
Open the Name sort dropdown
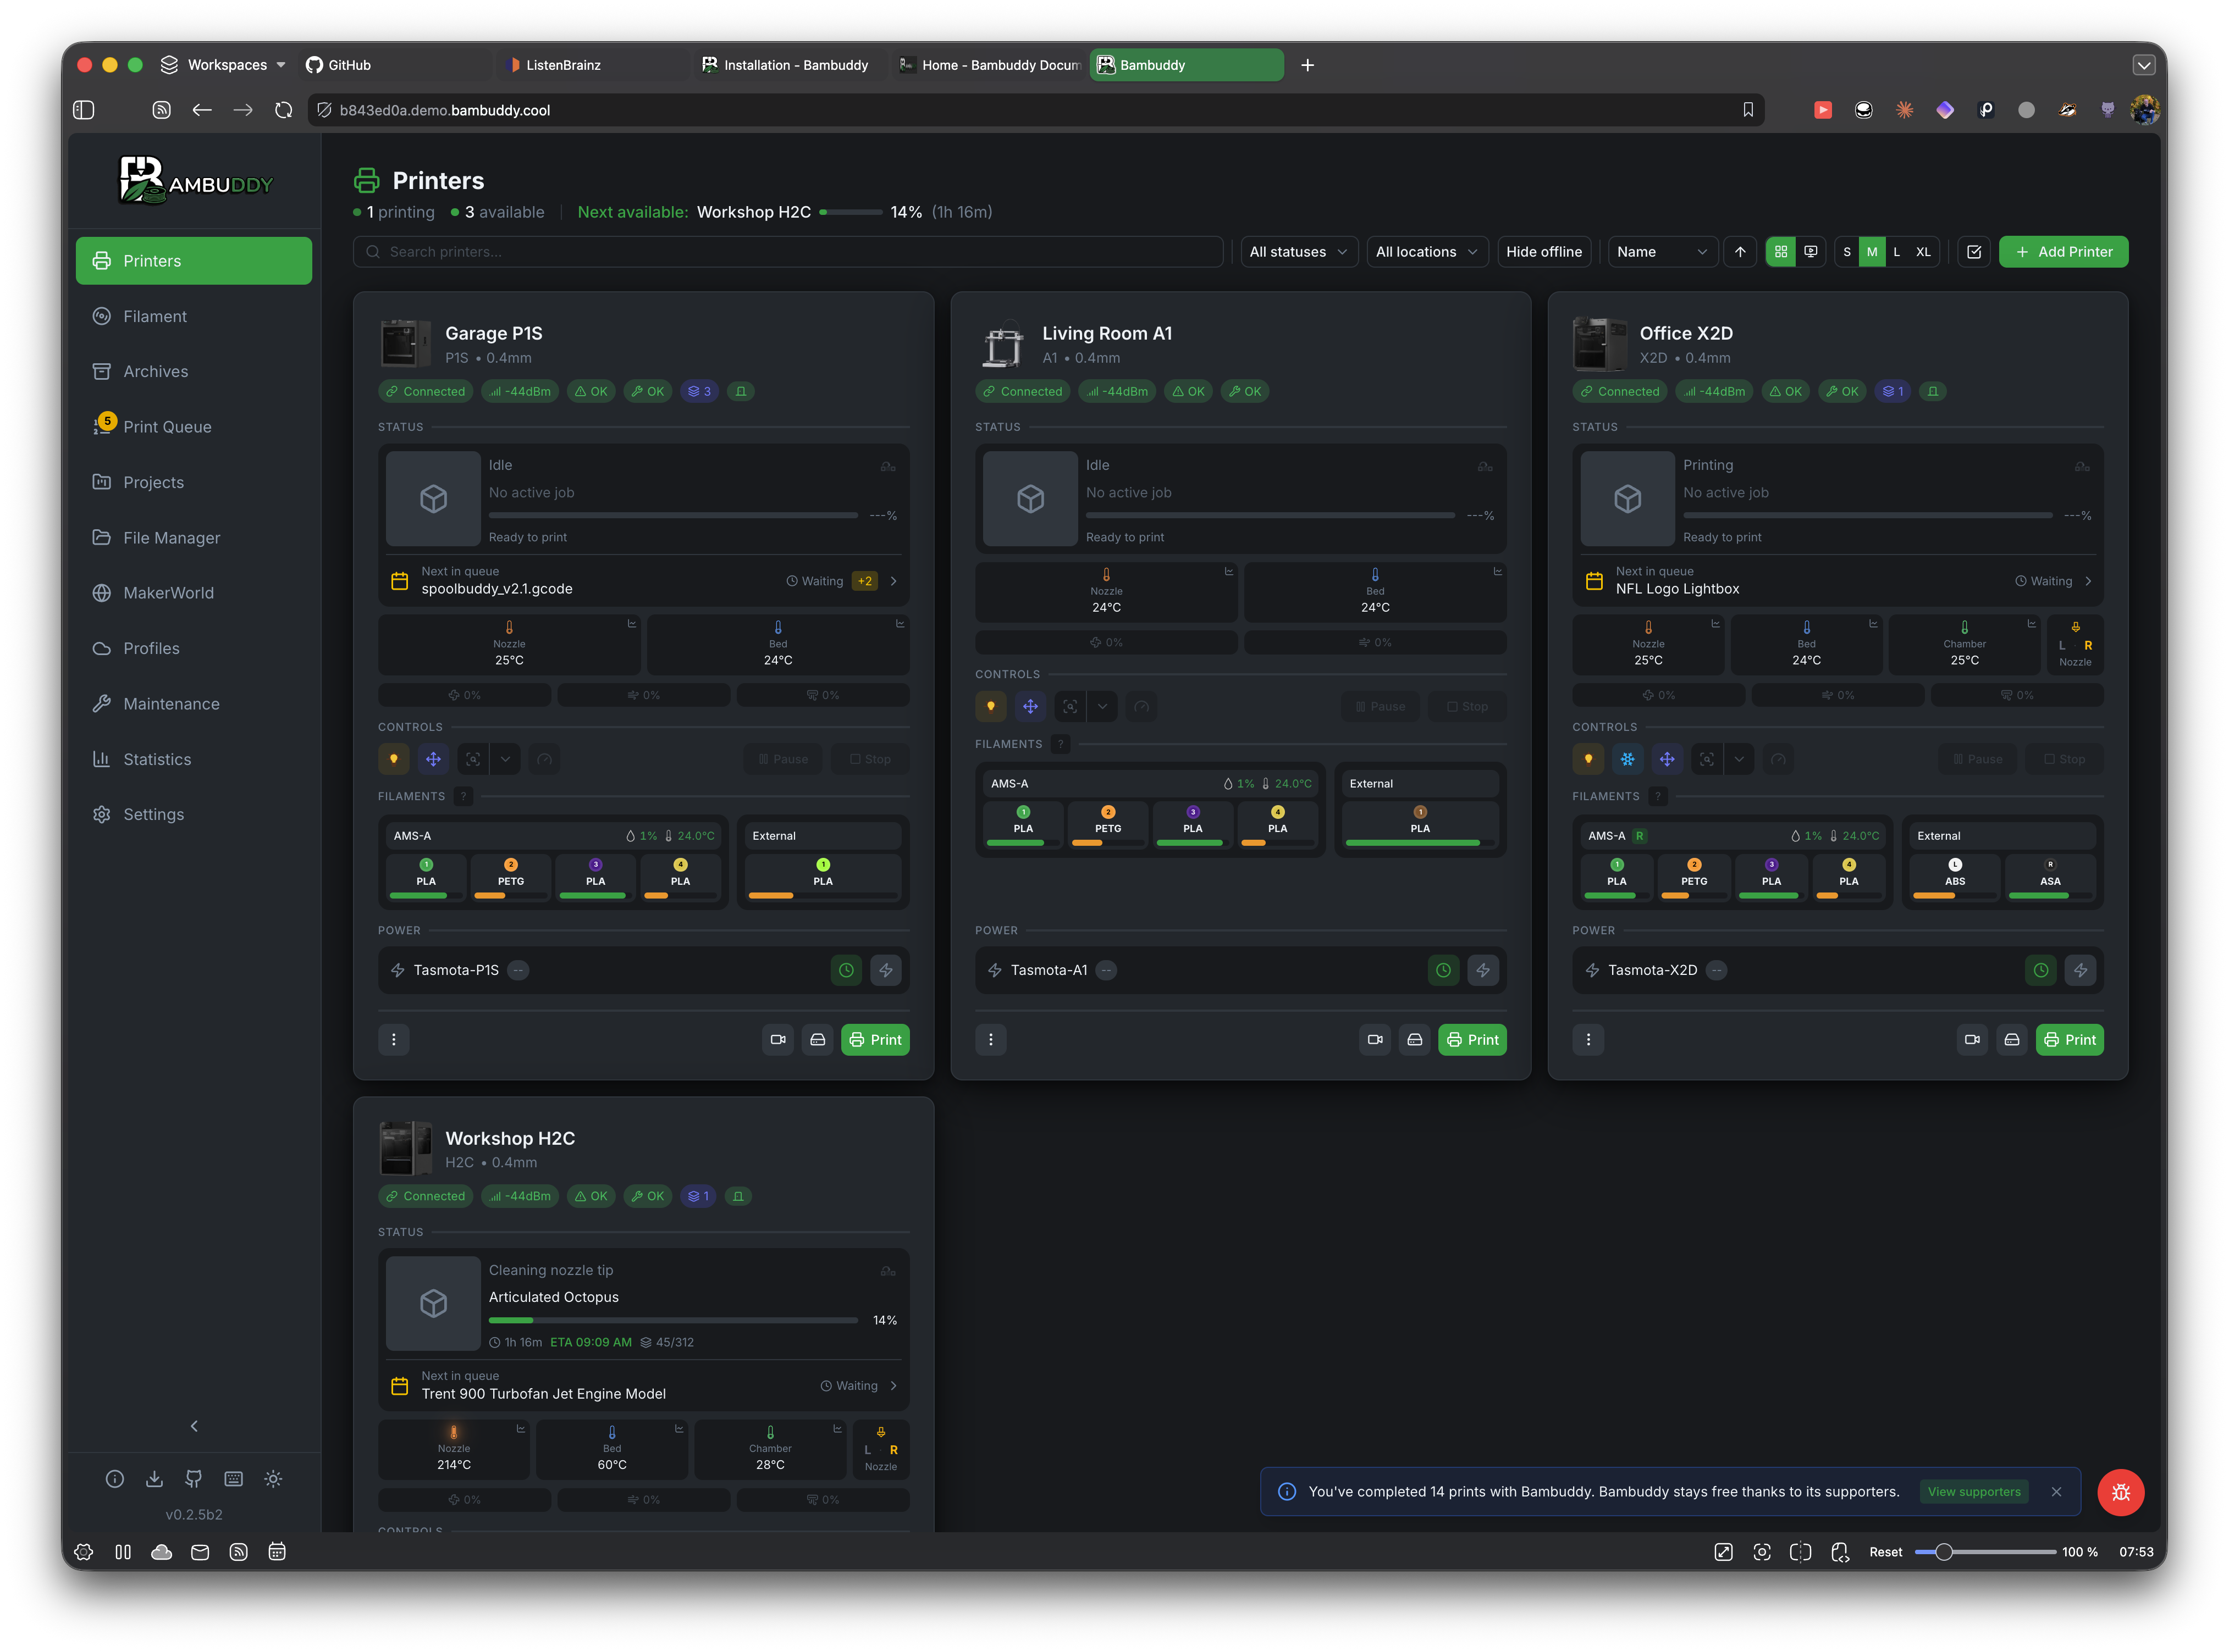[1663, 252]
